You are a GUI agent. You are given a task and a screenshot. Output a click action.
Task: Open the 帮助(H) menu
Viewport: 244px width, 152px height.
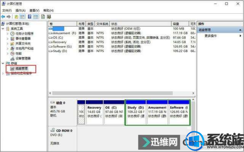[48, 11]
